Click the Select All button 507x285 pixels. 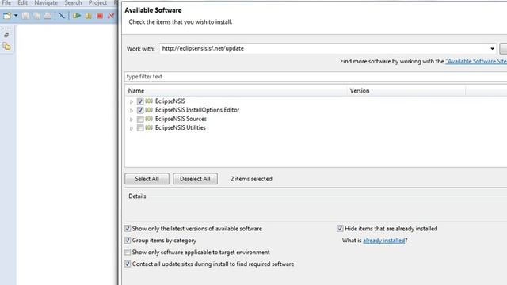147,179
